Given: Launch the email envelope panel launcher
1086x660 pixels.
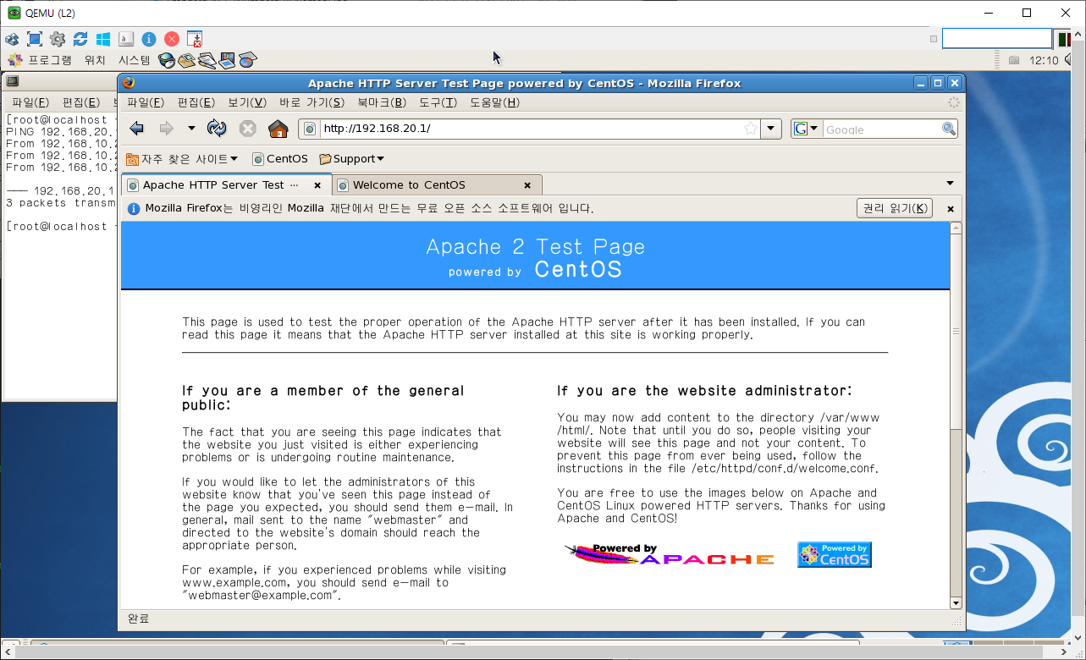Looking at the screenshot, I should click(x=186, y=60).
